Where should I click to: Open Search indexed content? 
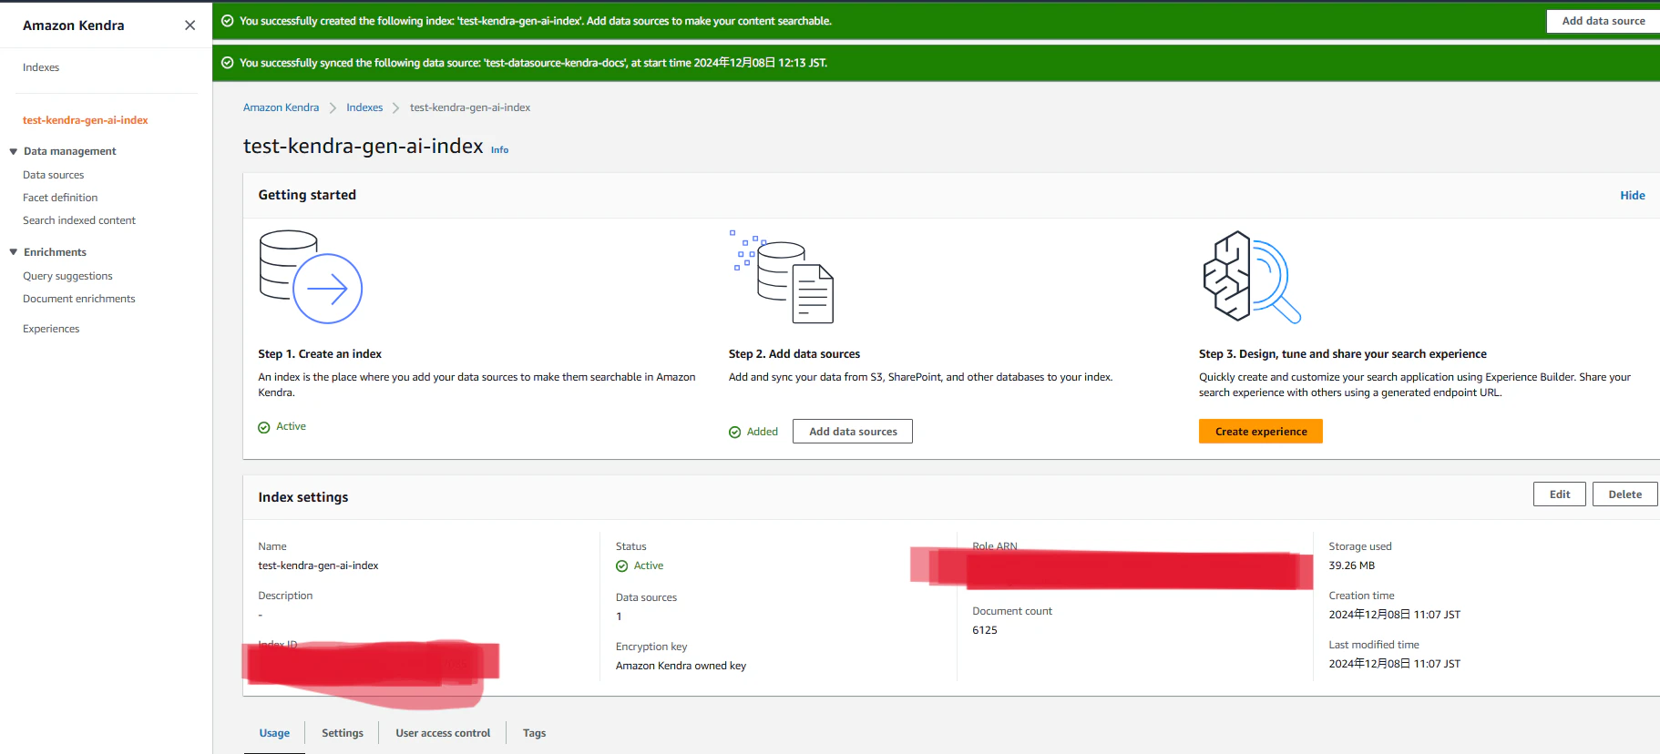coord(79,220)
